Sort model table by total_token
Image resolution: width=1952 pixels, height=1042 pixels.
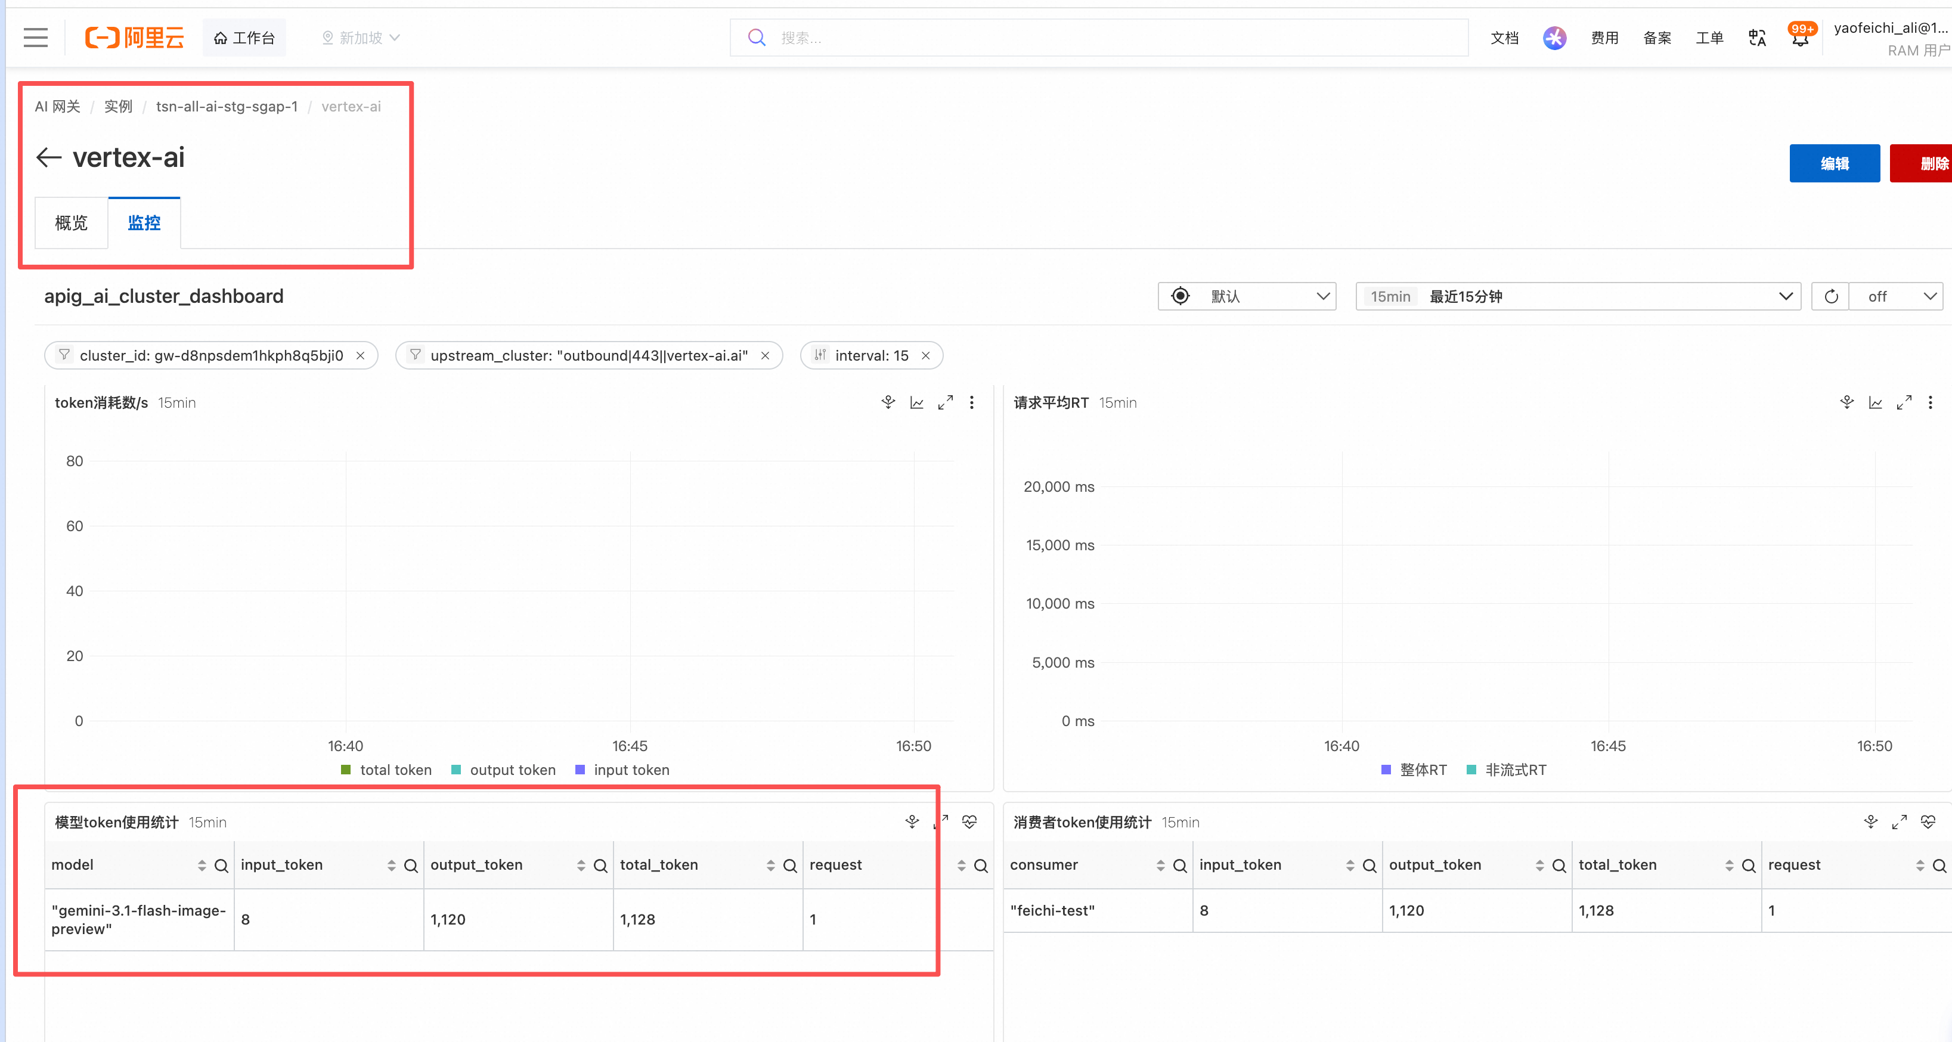click(770, 866)
